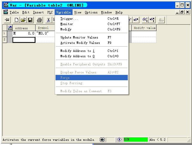Screen dimensions: 192x145
Task: Click the Print toolbar icon
Action: click(39, 20)
